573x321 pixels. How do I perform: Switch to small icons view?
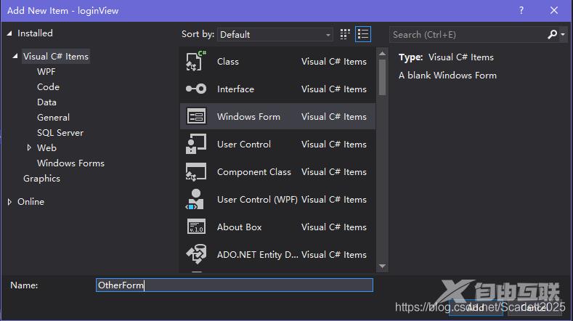click(345, 34)
